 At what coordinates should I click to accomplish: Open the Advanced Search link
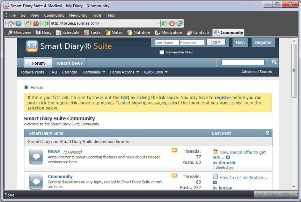256,72
